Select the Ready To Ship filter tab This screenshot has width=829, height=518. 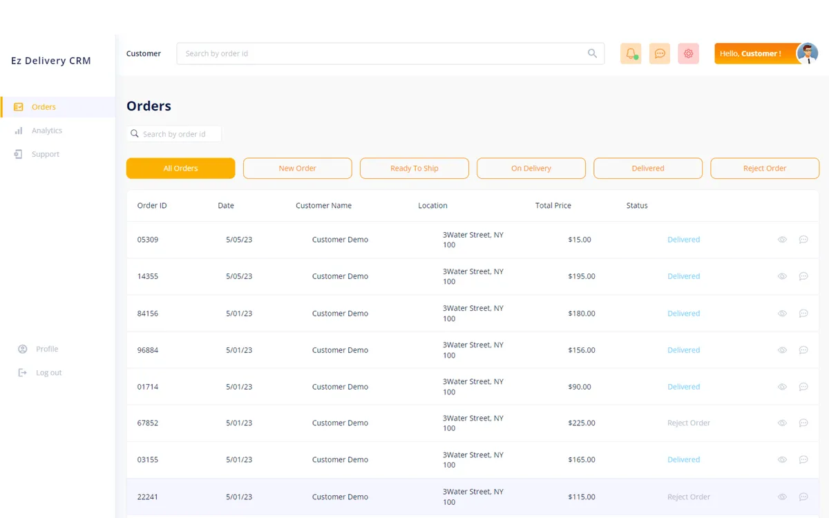[x=414, y=169]
